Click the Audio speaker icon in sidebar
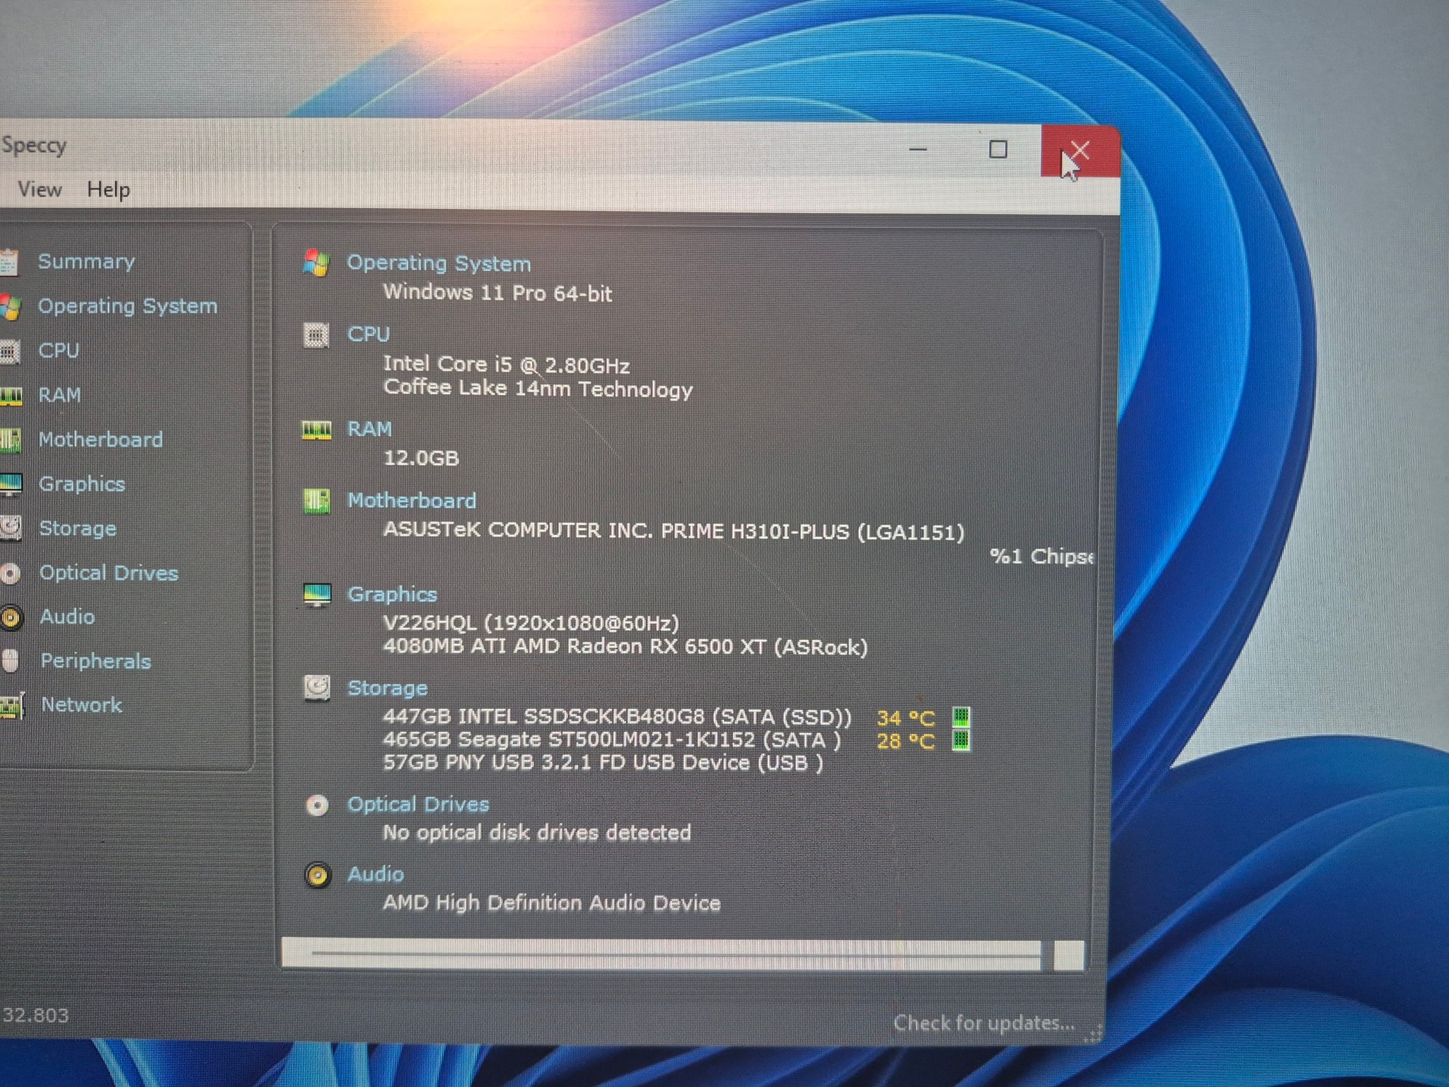 pos(11,618)
